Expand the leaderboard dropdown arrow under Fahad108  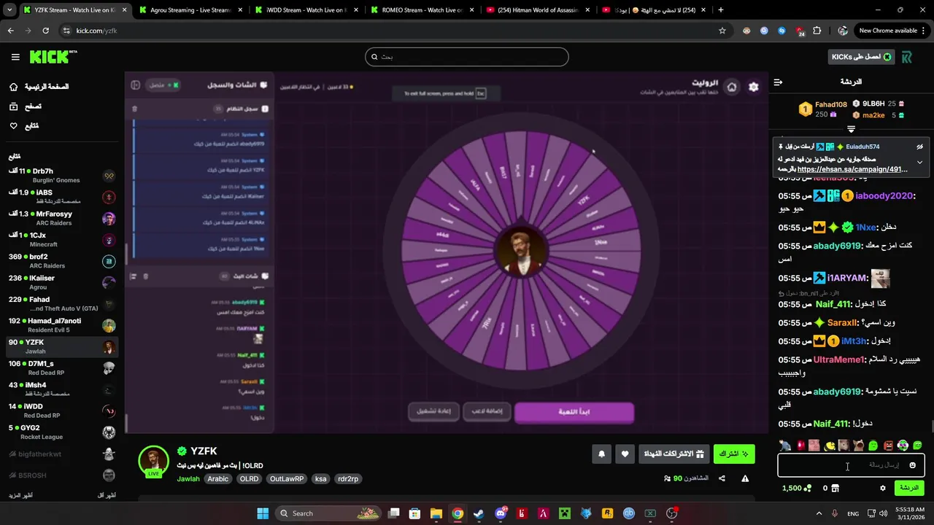[851, 129]
